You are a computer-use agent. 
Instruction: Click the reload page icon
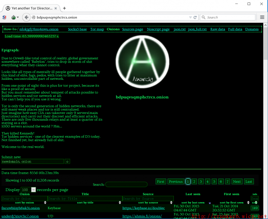coord(195,17)
